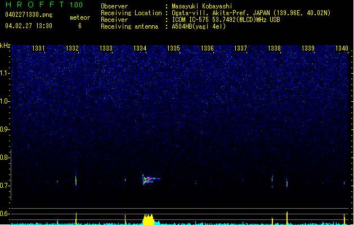
Task: Click the HROFFT title text
Action: click(x=35, y=4)
